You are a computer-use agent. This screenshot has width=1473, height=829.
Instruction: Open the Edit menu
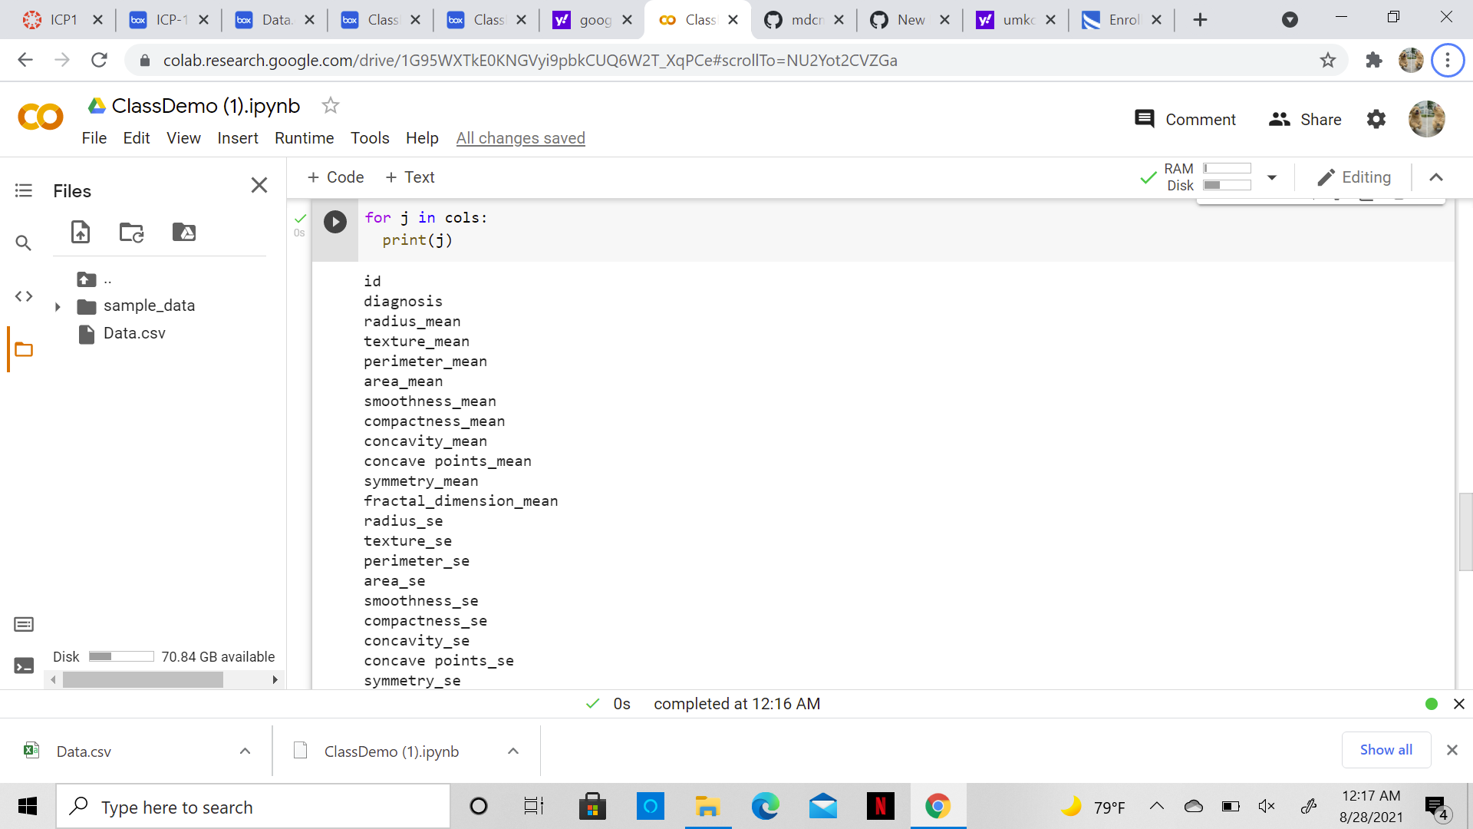click(137, 138)
